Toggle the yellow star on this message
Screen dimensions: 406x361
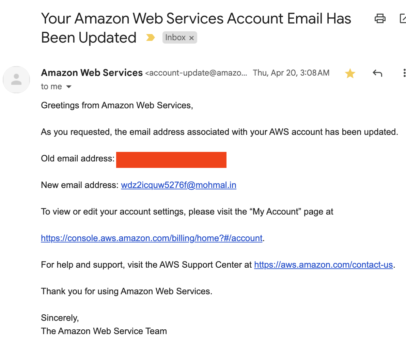(x=350, y=73)
